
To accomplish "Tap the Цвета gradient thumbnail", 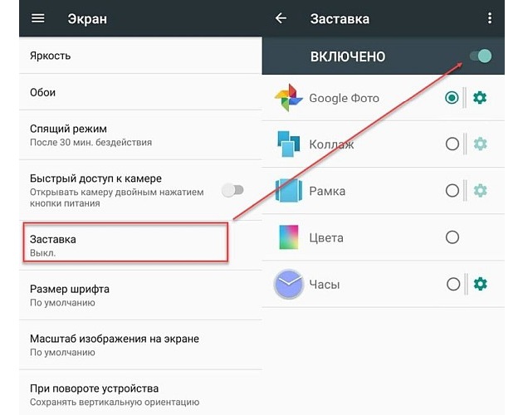I will tap(289, 237).
